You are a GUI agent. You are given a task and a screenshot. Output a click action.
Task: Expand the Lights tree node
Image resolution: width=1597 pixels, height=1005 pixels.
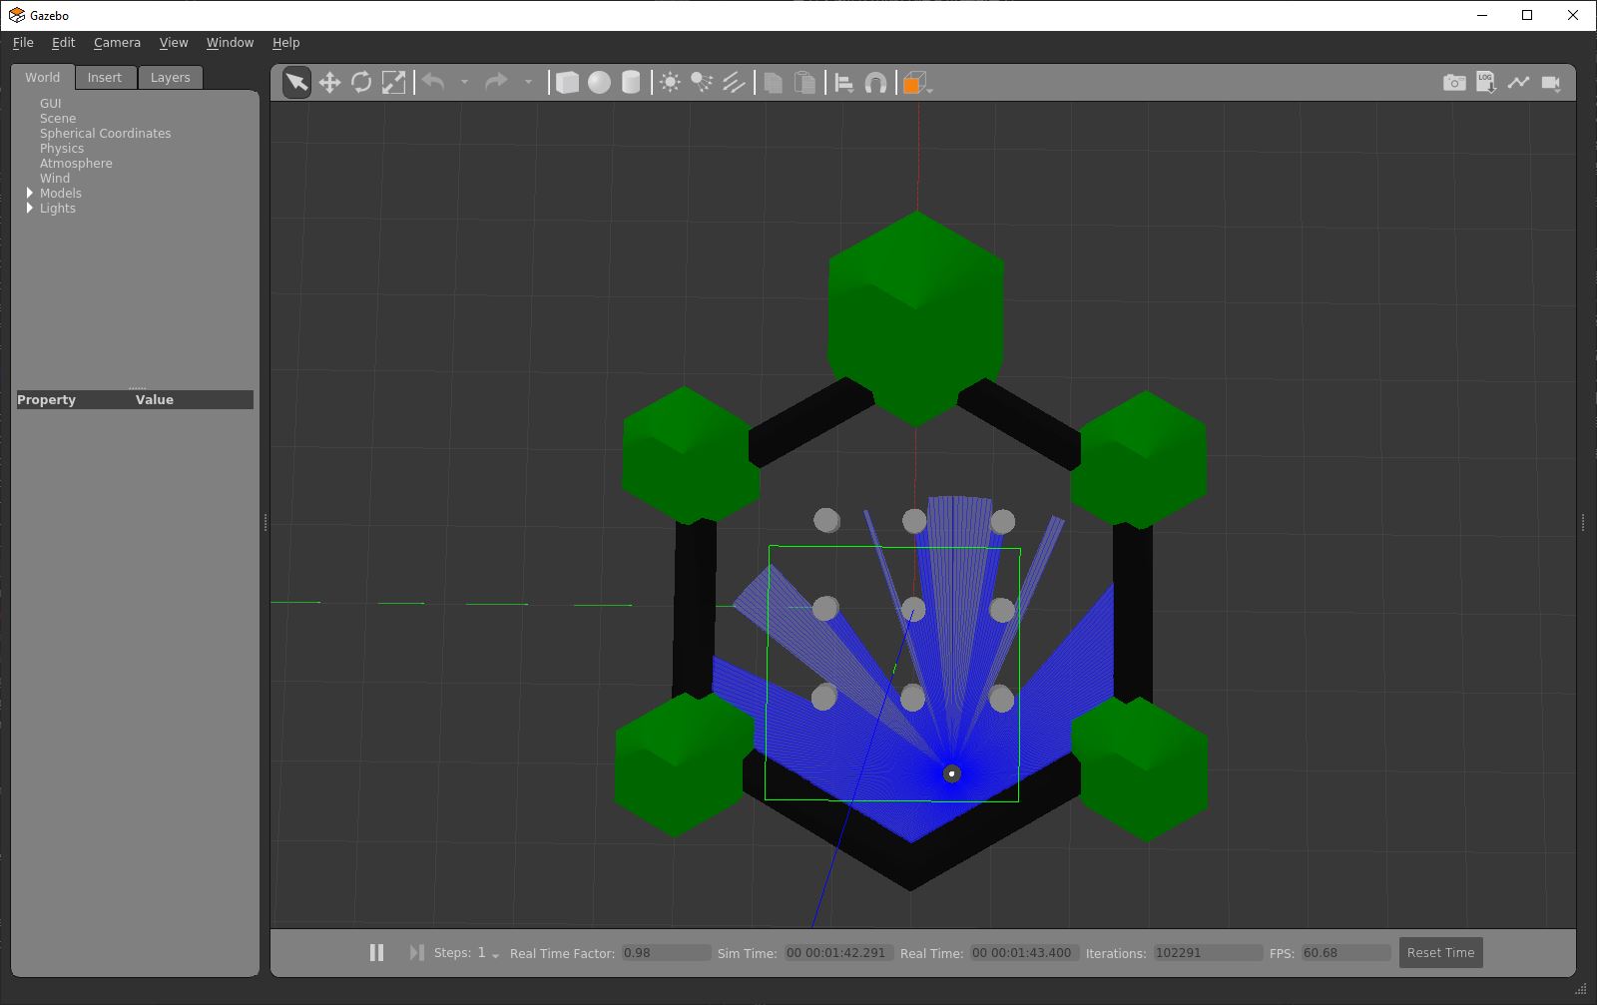point(30,208)
